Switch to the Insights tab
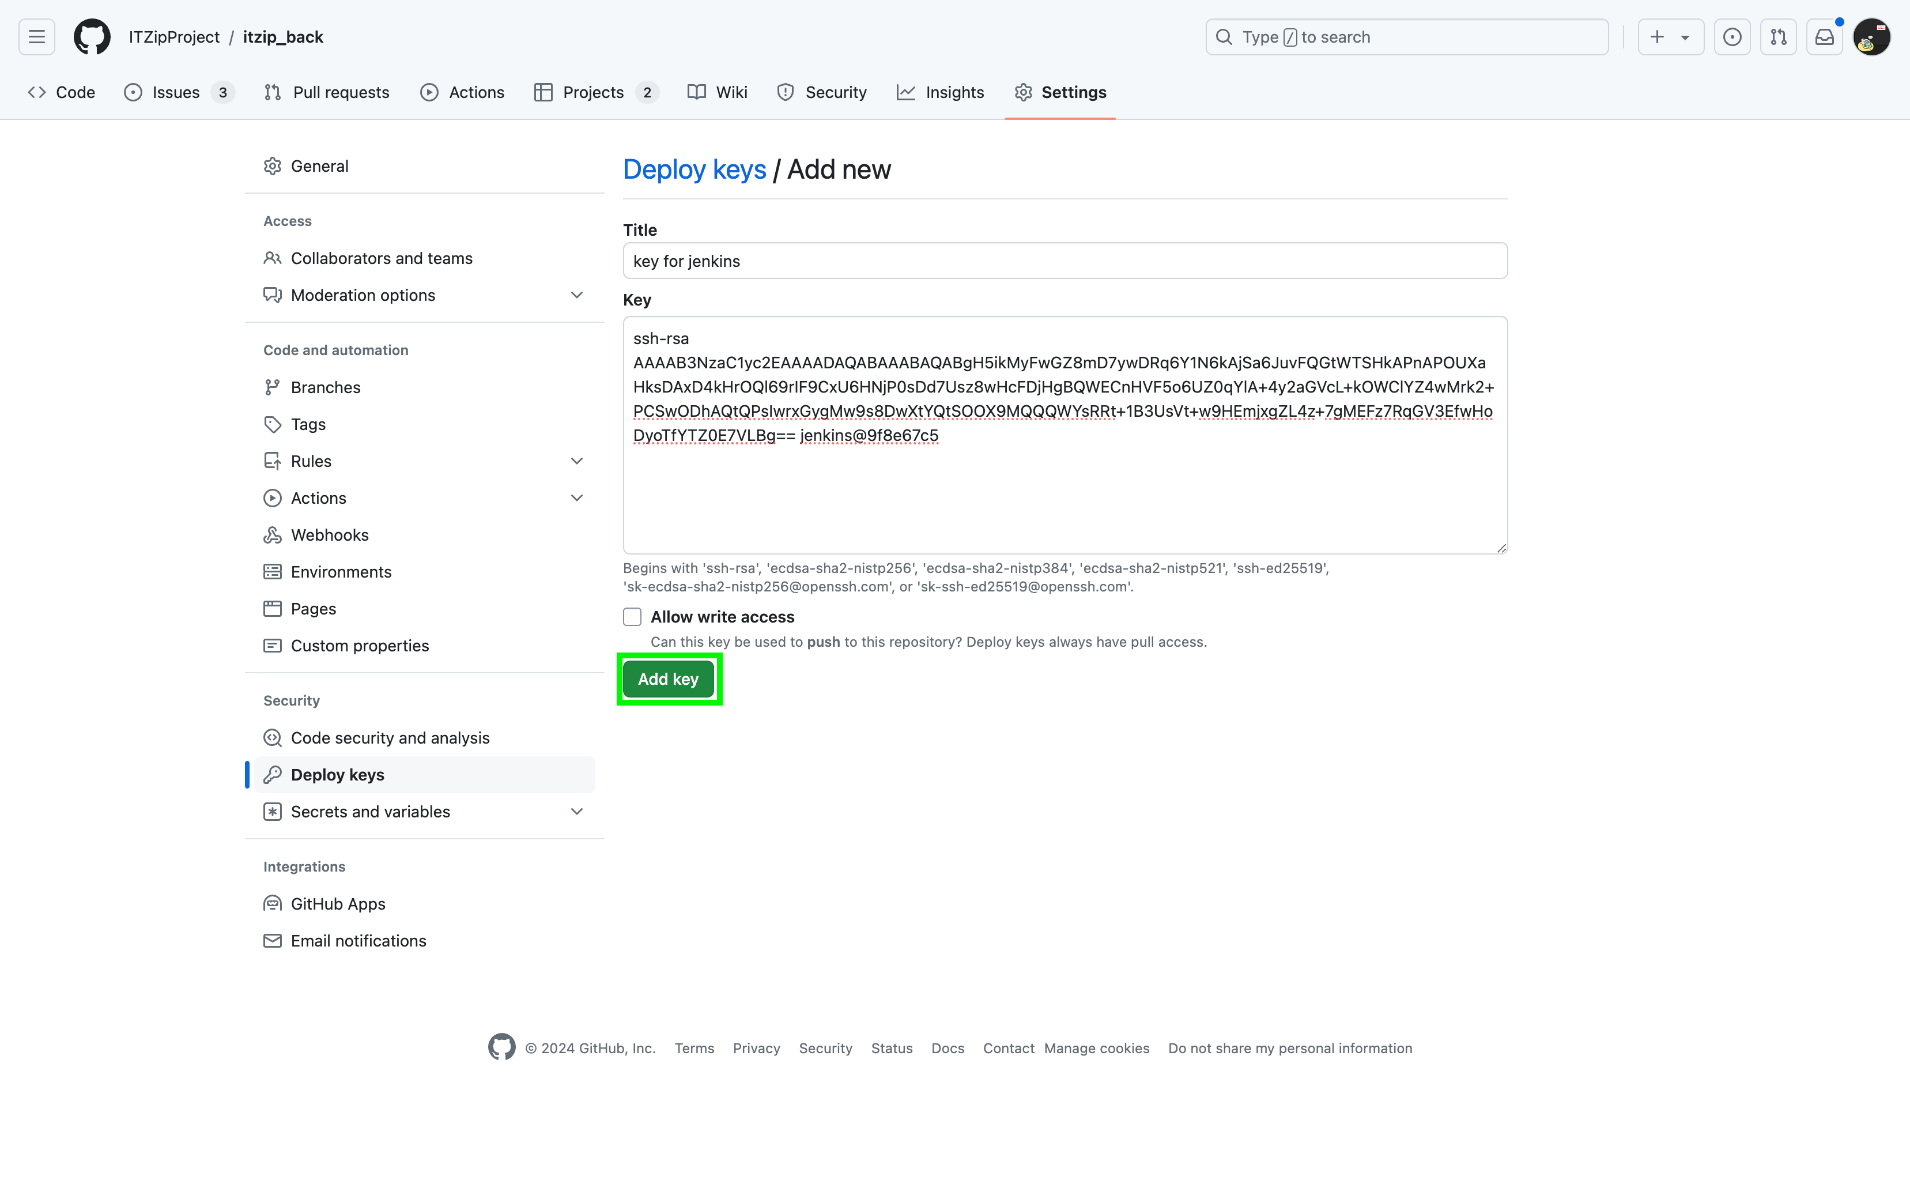Viewport: 1910px width, 1199px height. click(x=941, y=92)
